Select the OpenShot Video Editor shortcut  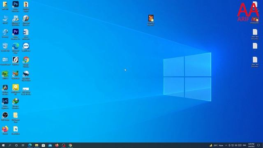tap(26, 76)
